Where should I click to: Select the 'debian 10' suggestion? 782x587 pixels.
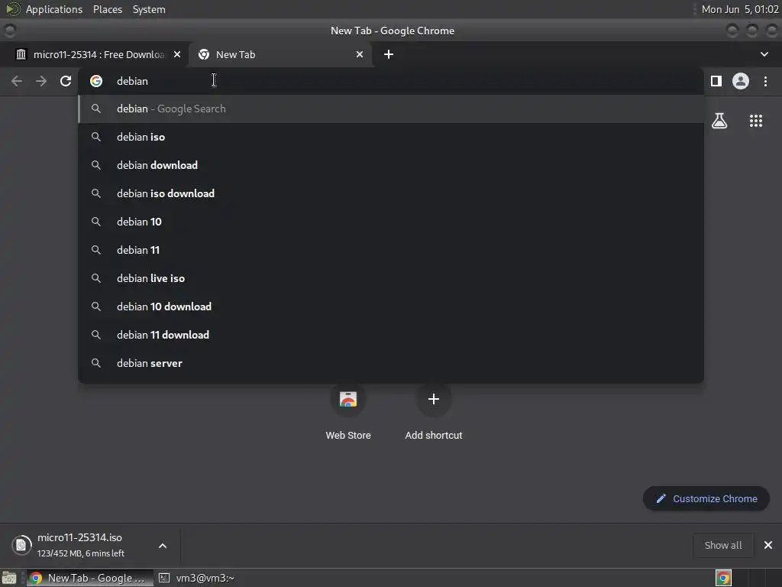pyautogui.click(x=391, y=222)
